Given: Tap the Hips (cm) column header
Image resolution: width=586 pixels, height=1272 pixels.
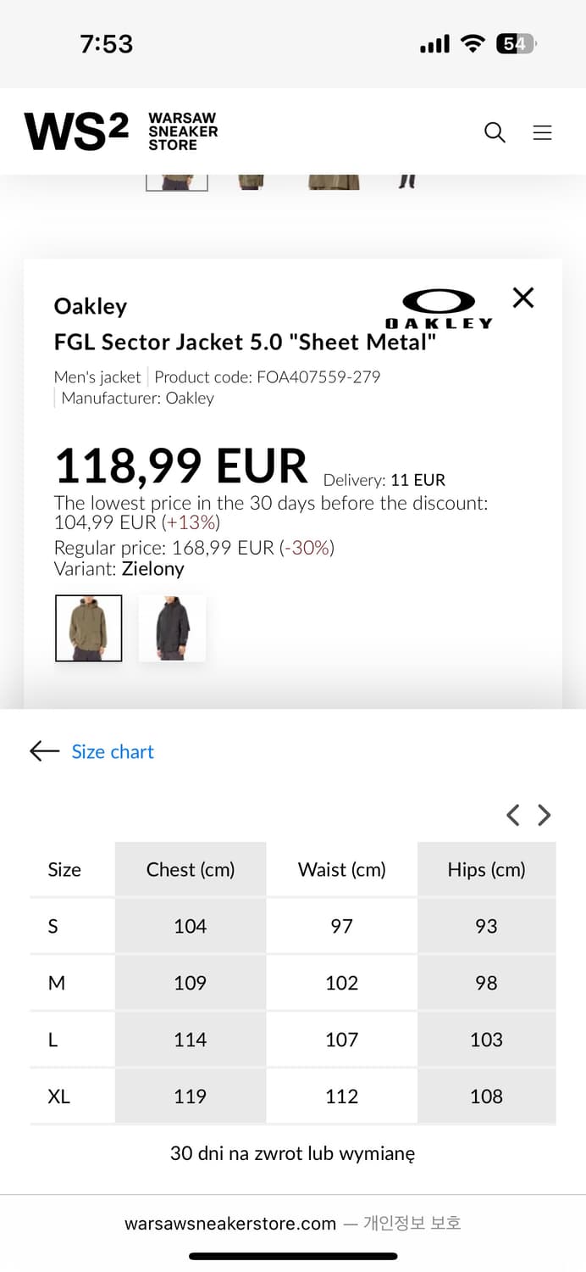Looking at the screenshot, I should [x=486, y=869].
